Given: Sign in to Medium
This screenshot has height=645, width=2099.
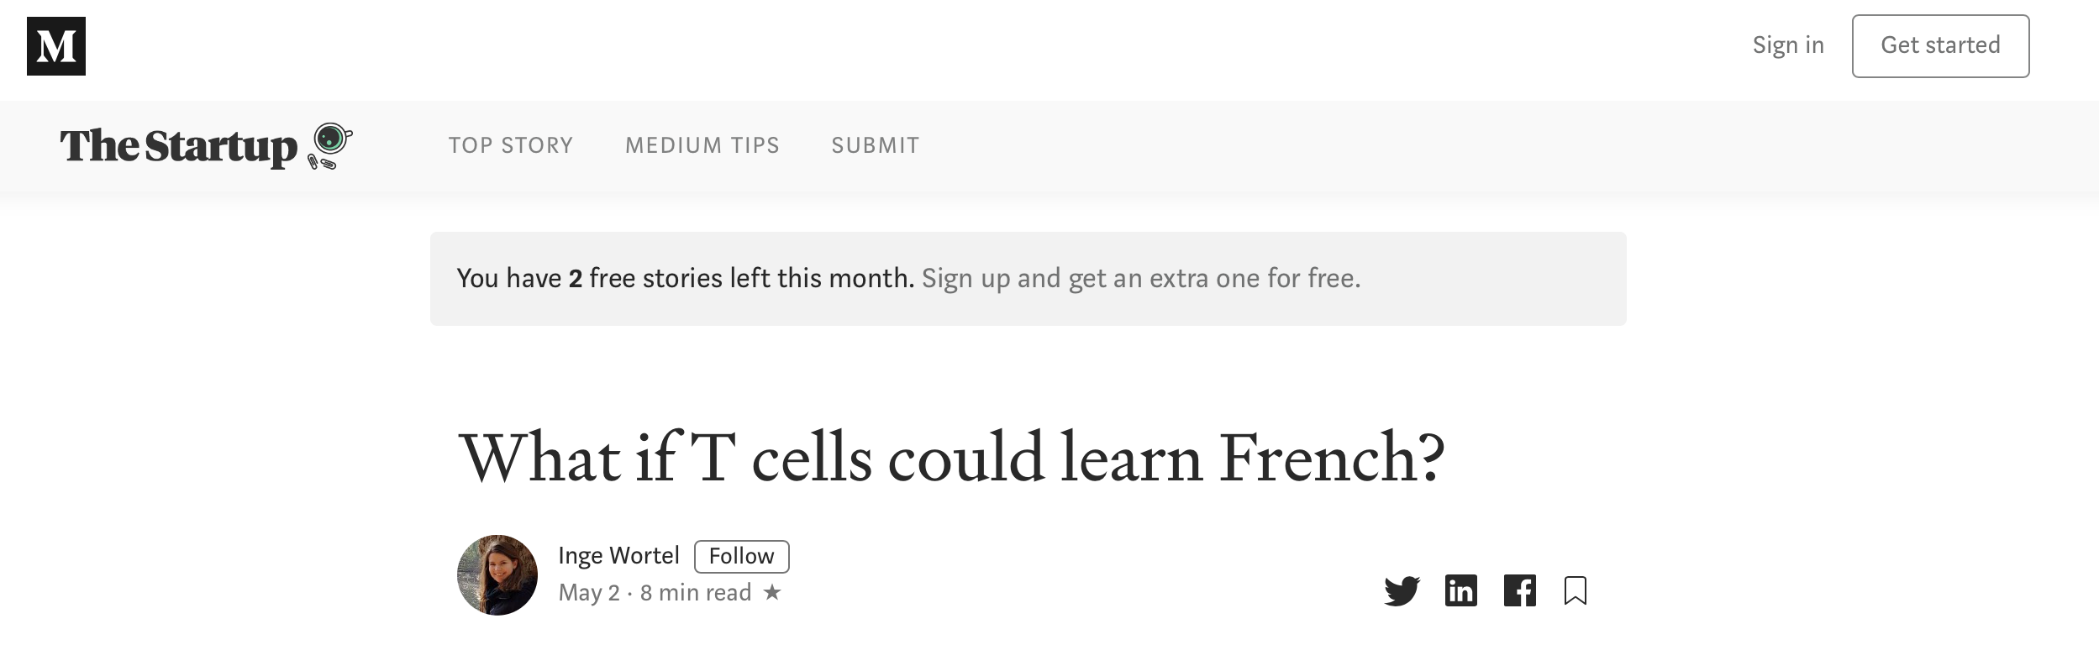Looking at the screenshot, I should pos(1787,45).
